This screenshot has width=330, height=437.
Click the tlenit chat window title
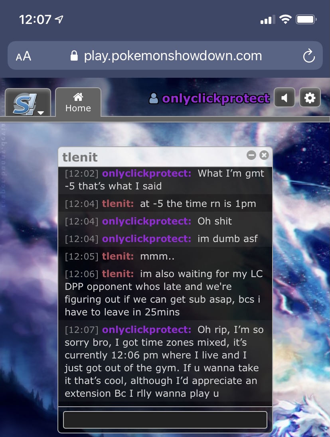tap(80, 157)
